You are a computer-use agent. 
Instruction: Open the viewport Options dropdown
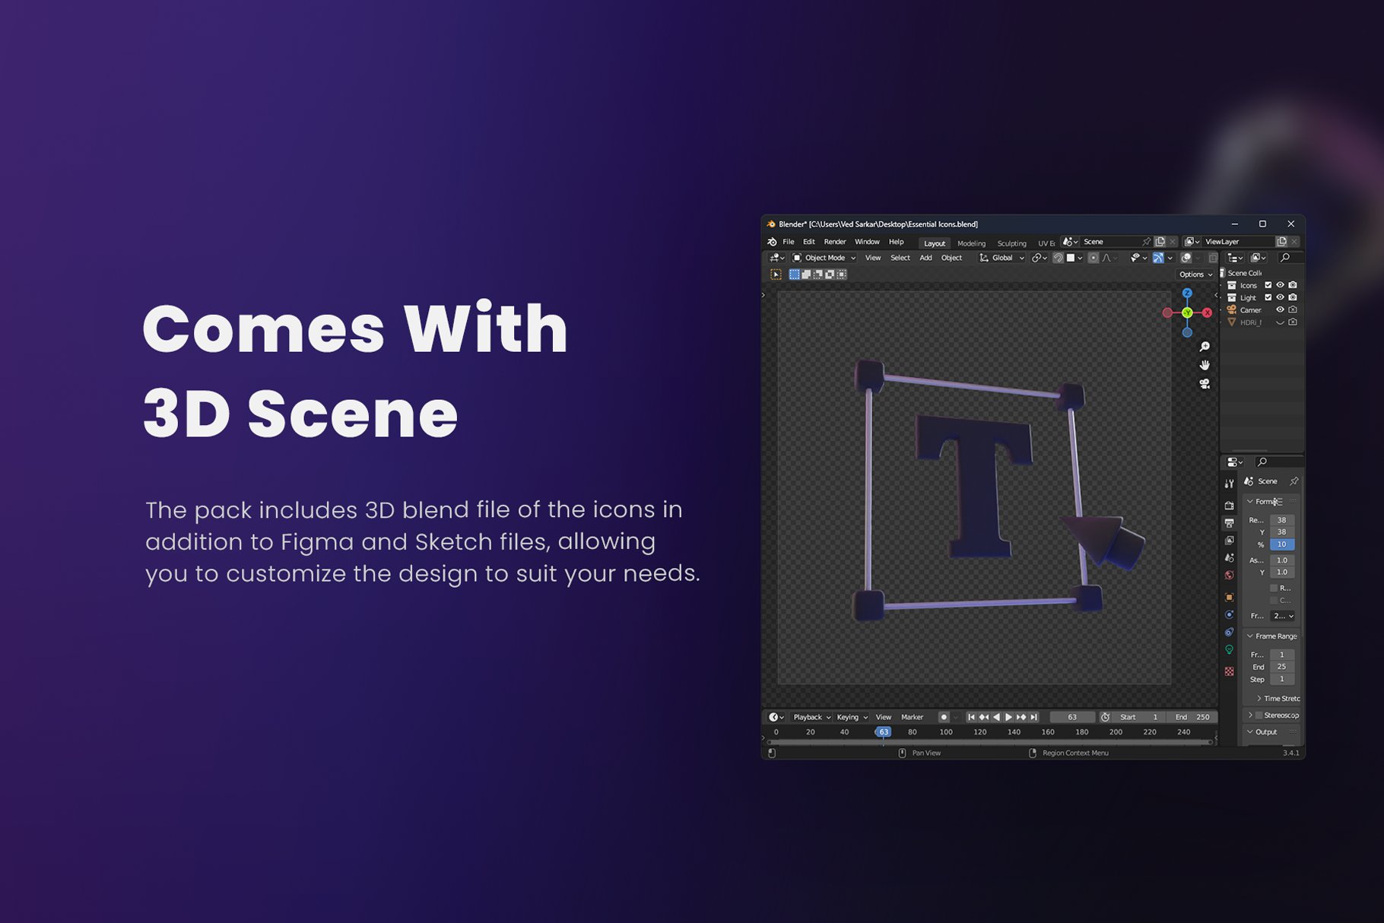pos(1195,274)
